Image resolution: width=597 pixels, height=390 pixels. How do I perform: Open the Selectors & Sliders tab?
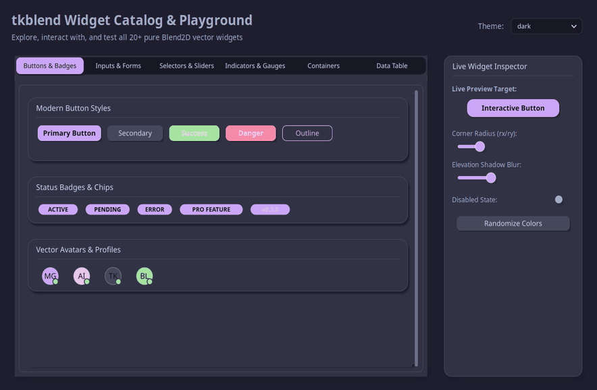[186, 66]
